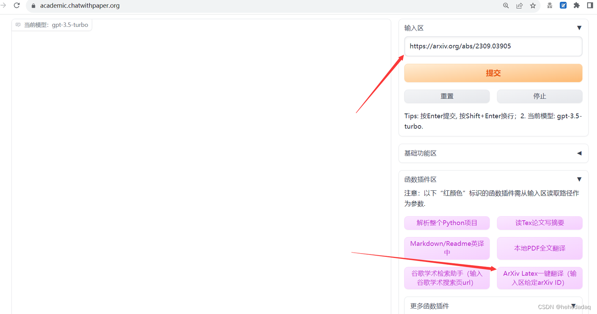
Task: Click the 函数插件区 section title
Action: 420,179
